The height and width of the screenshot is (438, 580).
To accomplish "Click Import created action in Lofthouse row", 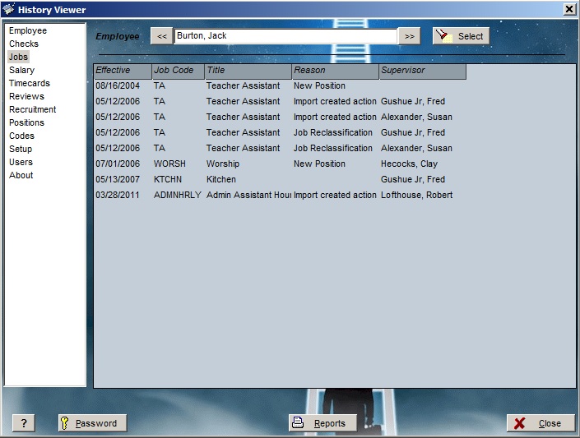I will [335, 195].
